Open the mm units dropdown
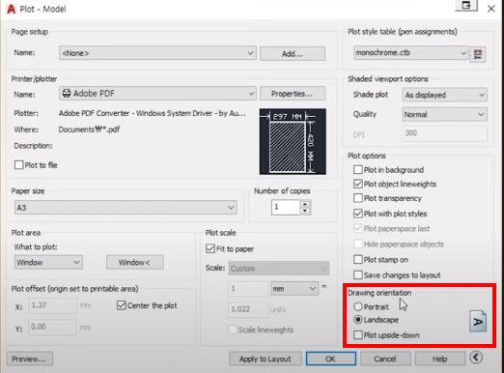This screenshot has height=373, width=504. point(294,289)
